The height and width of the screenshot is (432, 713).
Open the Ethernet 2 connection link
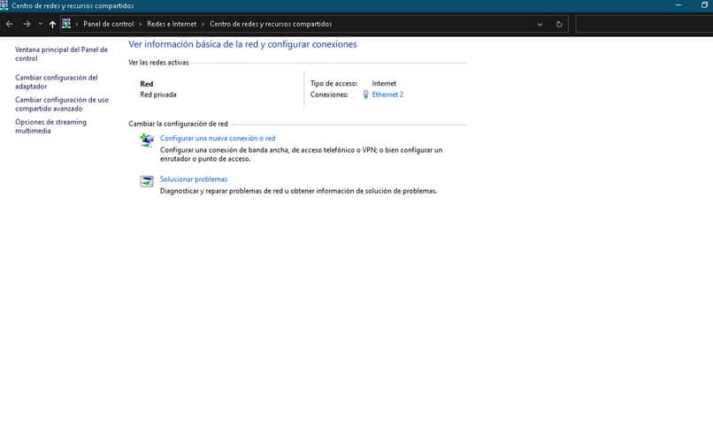tap(387, 95)
